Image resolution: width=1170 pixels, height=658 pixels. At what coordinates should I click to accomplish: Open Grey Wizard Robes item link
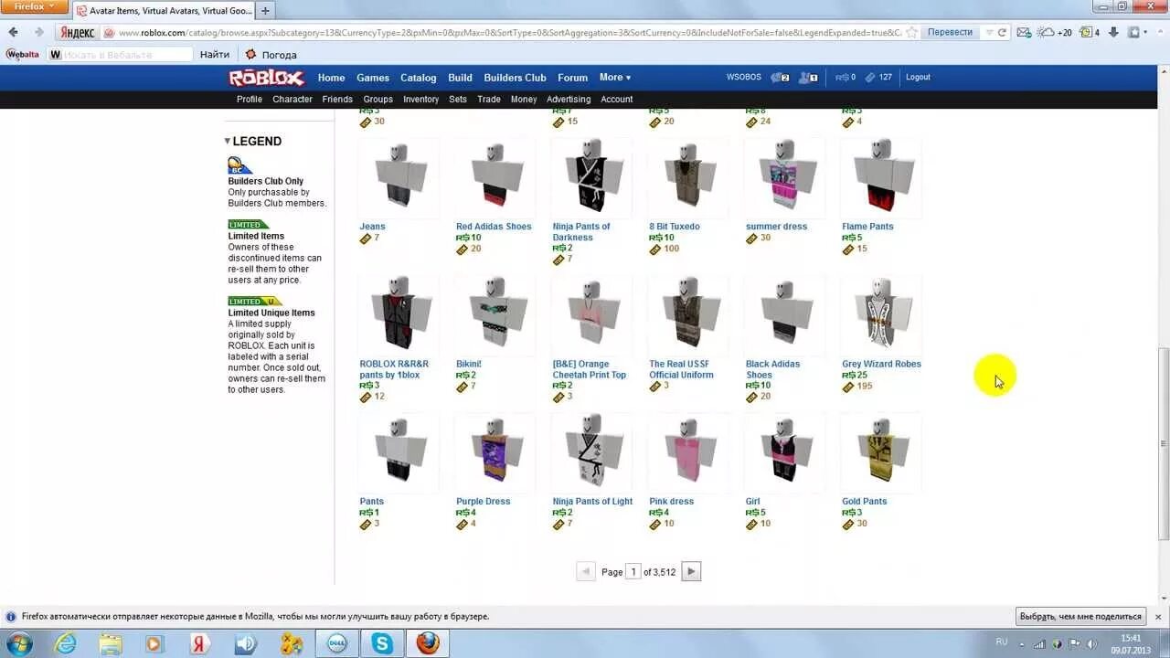pos(881,364)
